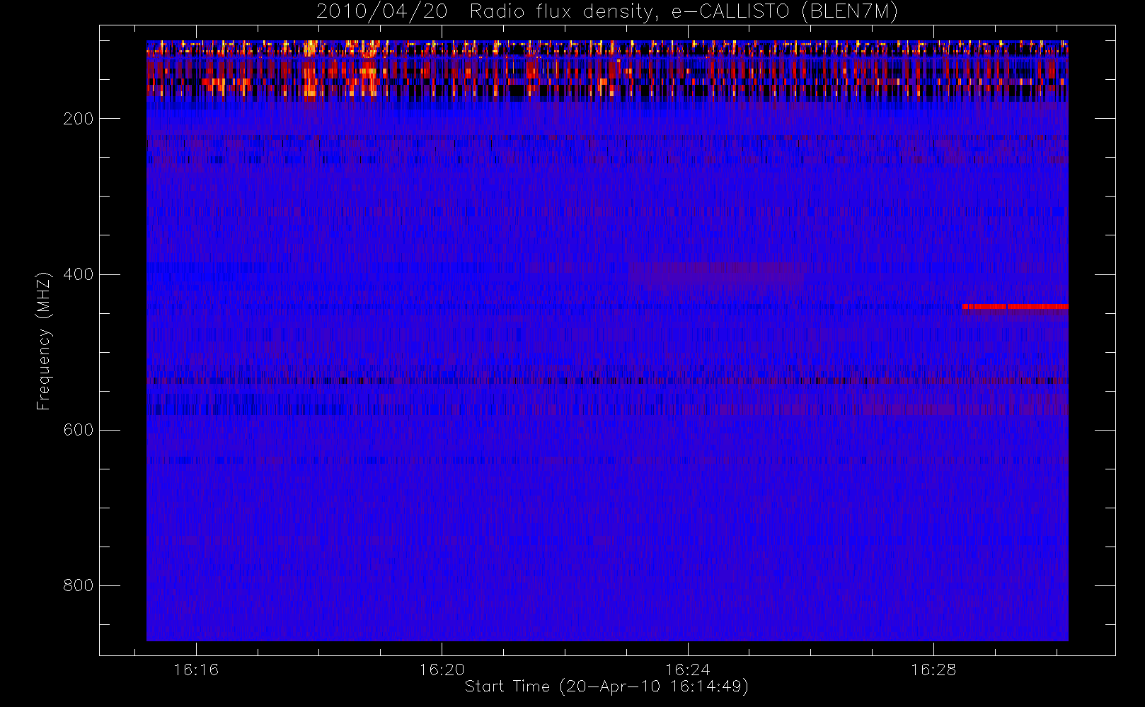Click the plot title '2010/04/20 Radio flux density'
This screenshot has height=707, width=1145.
click(607, 12)
